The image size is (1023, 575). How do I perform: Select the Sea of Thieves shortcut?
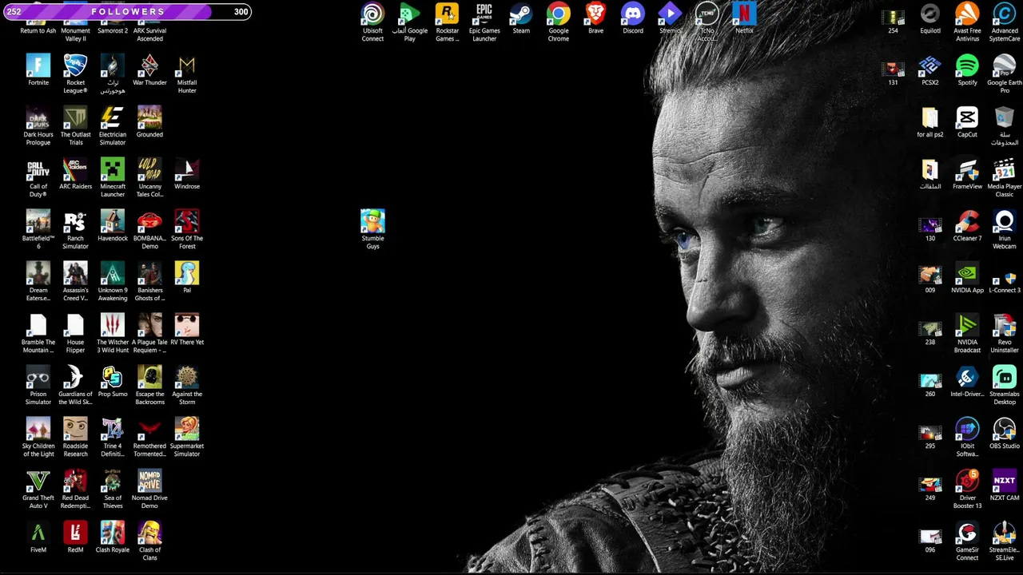pos(113,481)
